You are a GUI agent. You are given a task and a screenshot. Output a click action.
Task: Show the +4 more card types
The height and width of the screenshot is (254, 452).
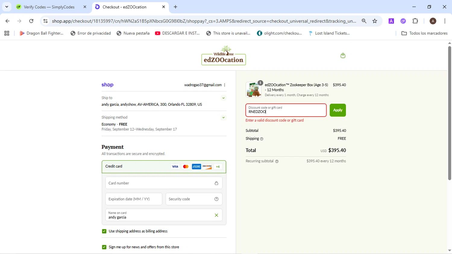218,167
